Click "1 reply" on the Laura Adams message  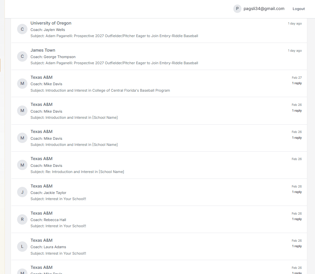297,246
